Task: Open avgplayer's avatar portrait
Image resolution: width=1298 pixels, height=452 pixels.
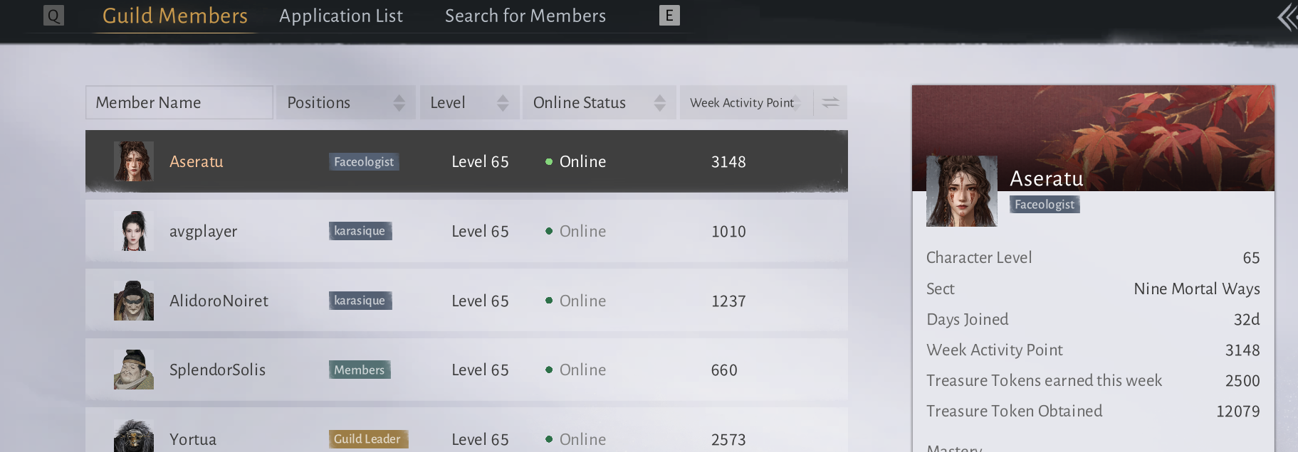Action: [134, 231]
